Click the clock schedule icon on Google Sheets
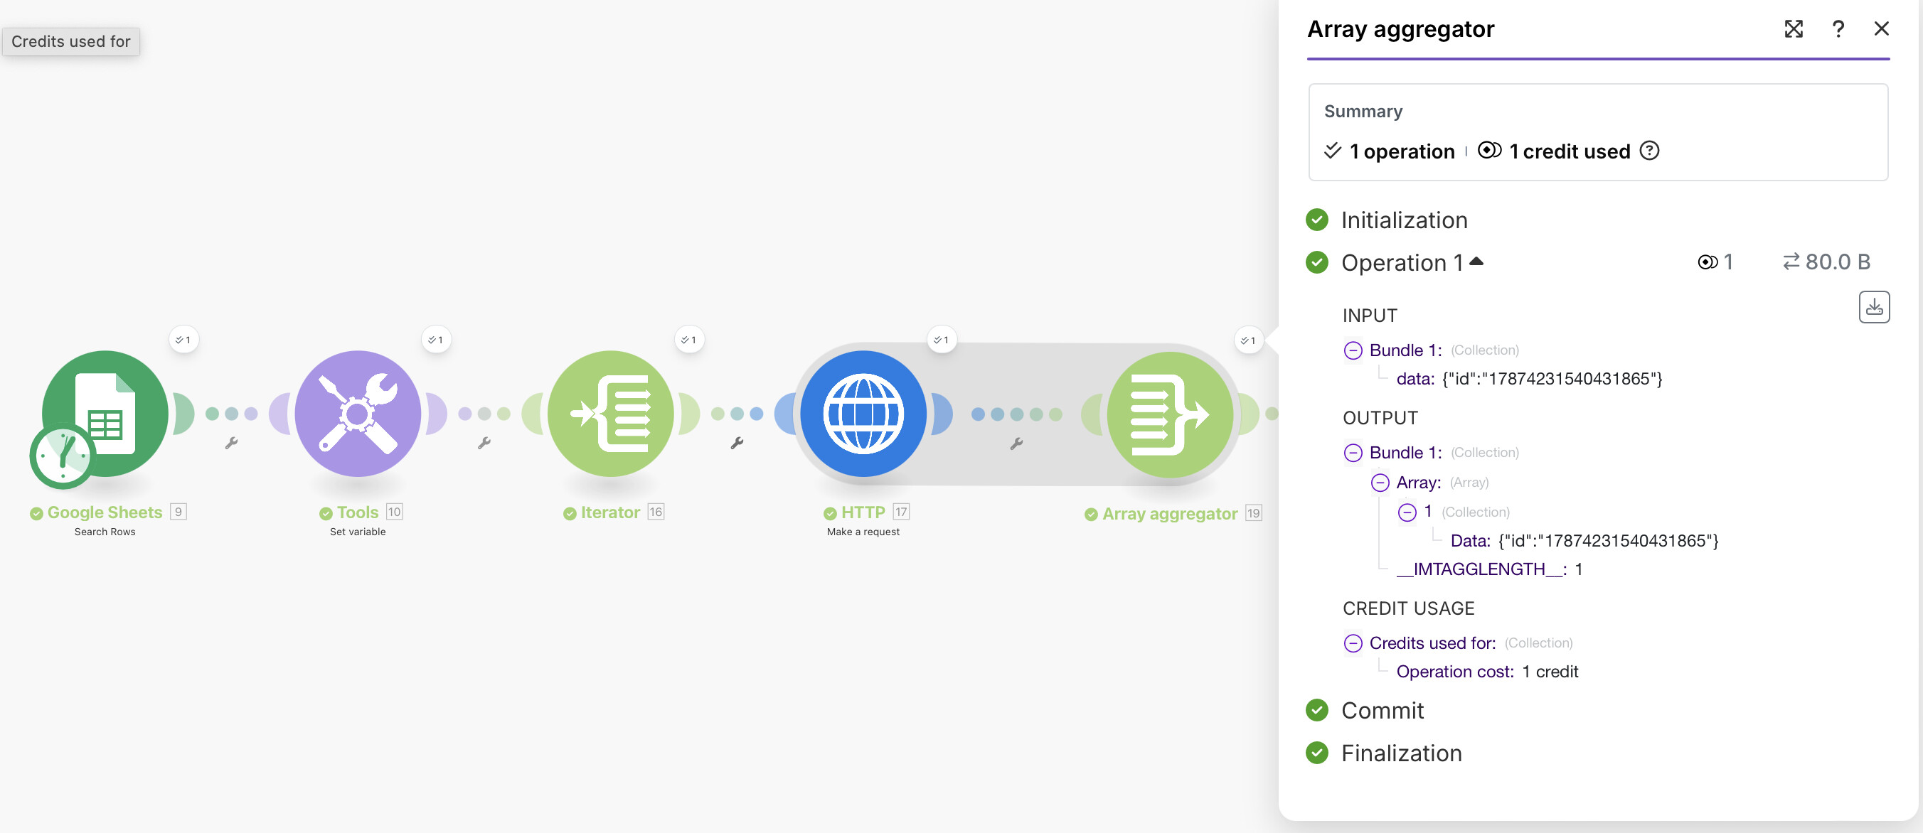1923x833 pixels. click(63, 456)
